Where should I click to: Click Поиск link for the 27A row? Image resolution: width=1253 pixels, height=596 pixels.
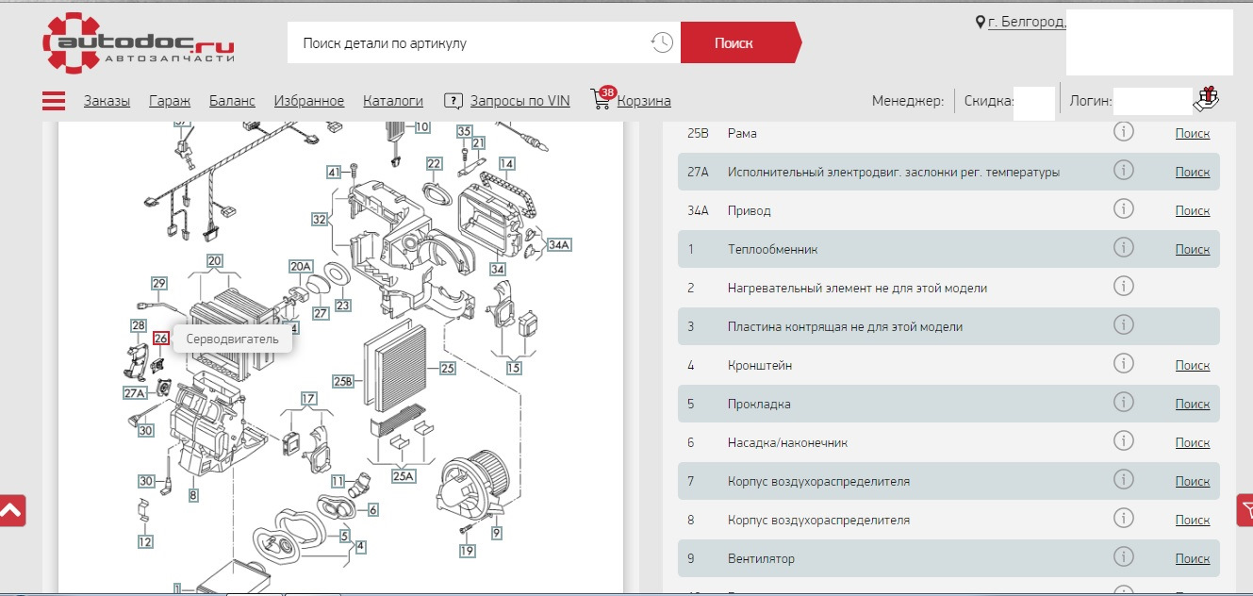coord(1193,172)
